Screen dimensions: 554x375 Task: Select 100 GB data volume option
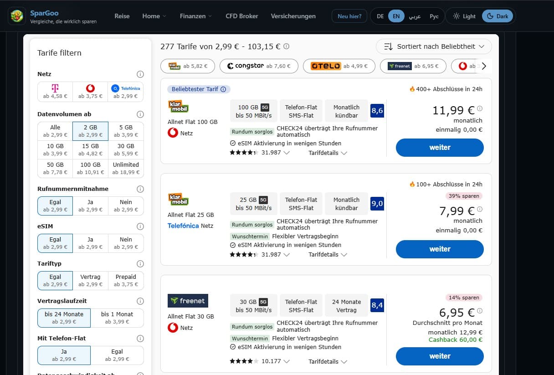(x=90, y=168)
